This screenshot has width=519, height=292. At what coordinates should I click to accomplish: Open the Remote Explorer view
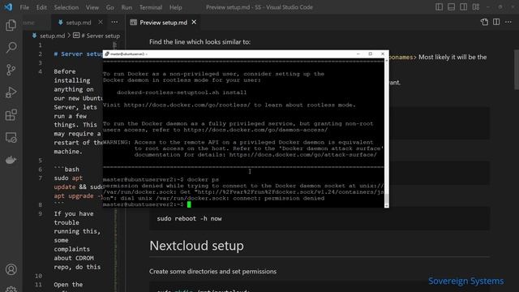(x=11, y=137)
